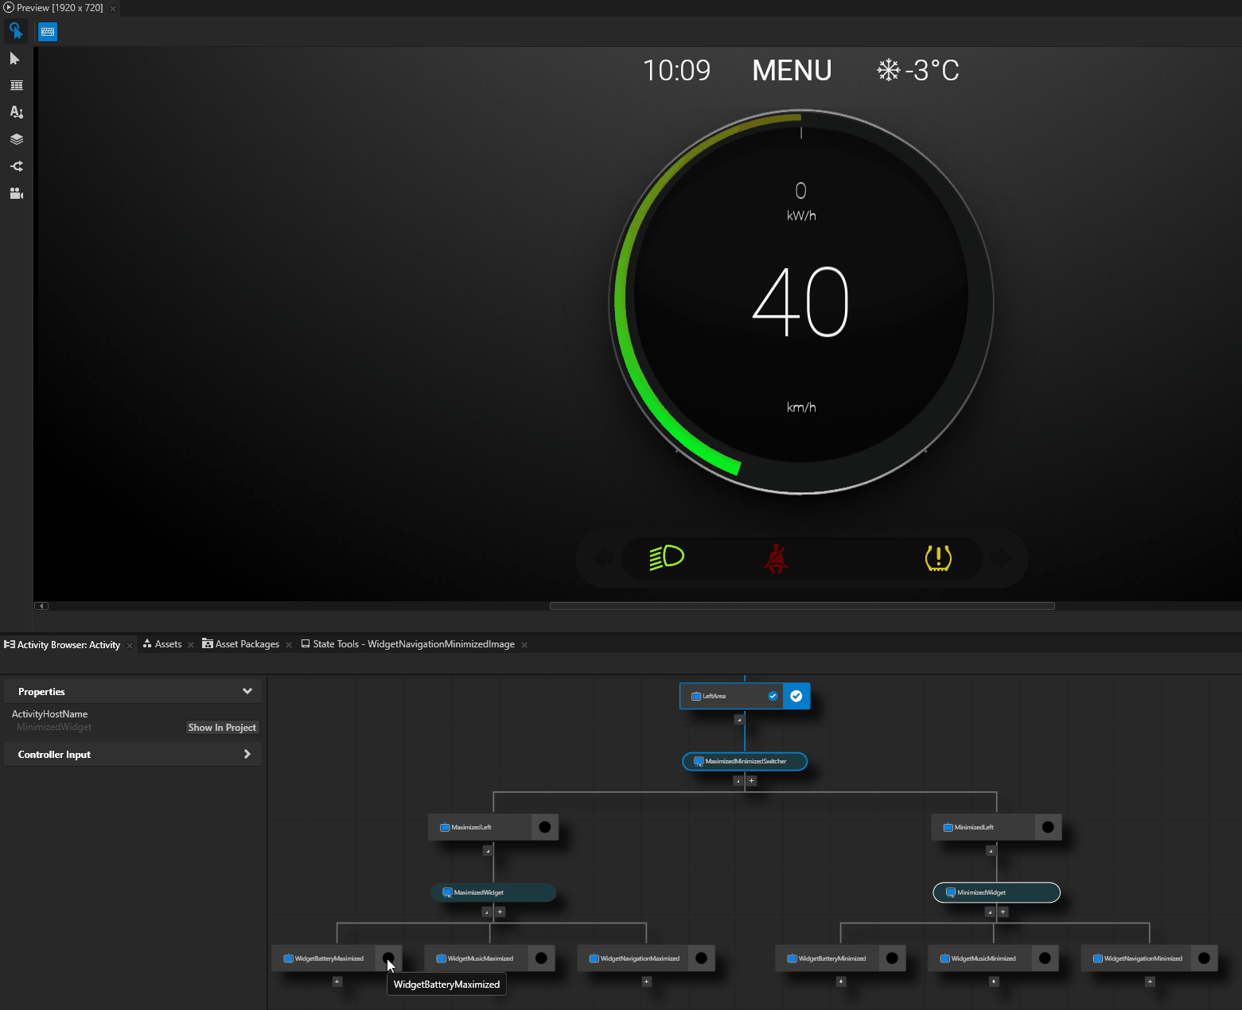Screen dimensions: 1242x1010
Task: Select the state connections tool in sidebar
Action: click(x=16, y=165)
